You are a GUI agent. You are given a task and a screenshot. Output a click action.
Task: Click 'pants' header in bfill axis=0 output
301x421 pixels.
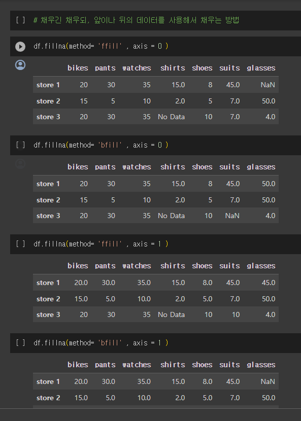pyautogui.click(x=105, y=167)
